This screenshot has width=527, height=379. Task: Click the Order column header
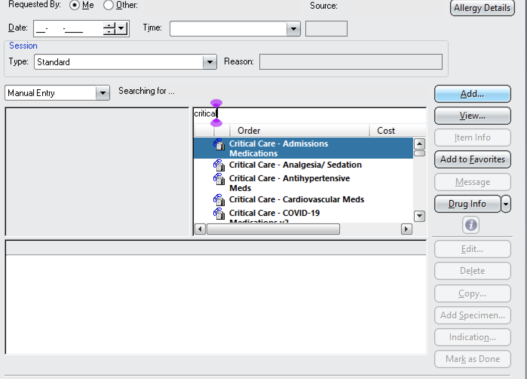pos(299,131)
